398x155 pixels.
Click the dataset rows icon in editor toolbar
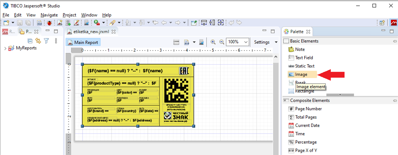tap(177, 42)
